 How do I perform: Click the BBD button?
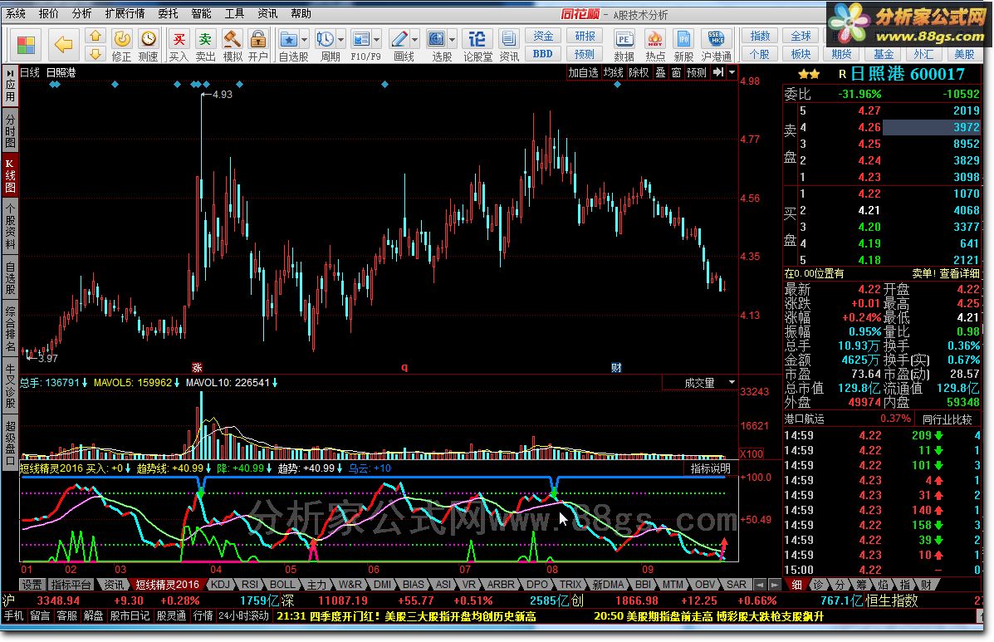click(x=543, y=54)
